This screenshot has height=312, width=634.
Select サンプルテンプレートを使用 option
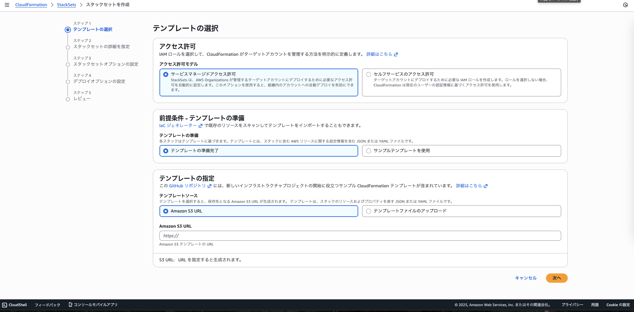coord(369,151)
